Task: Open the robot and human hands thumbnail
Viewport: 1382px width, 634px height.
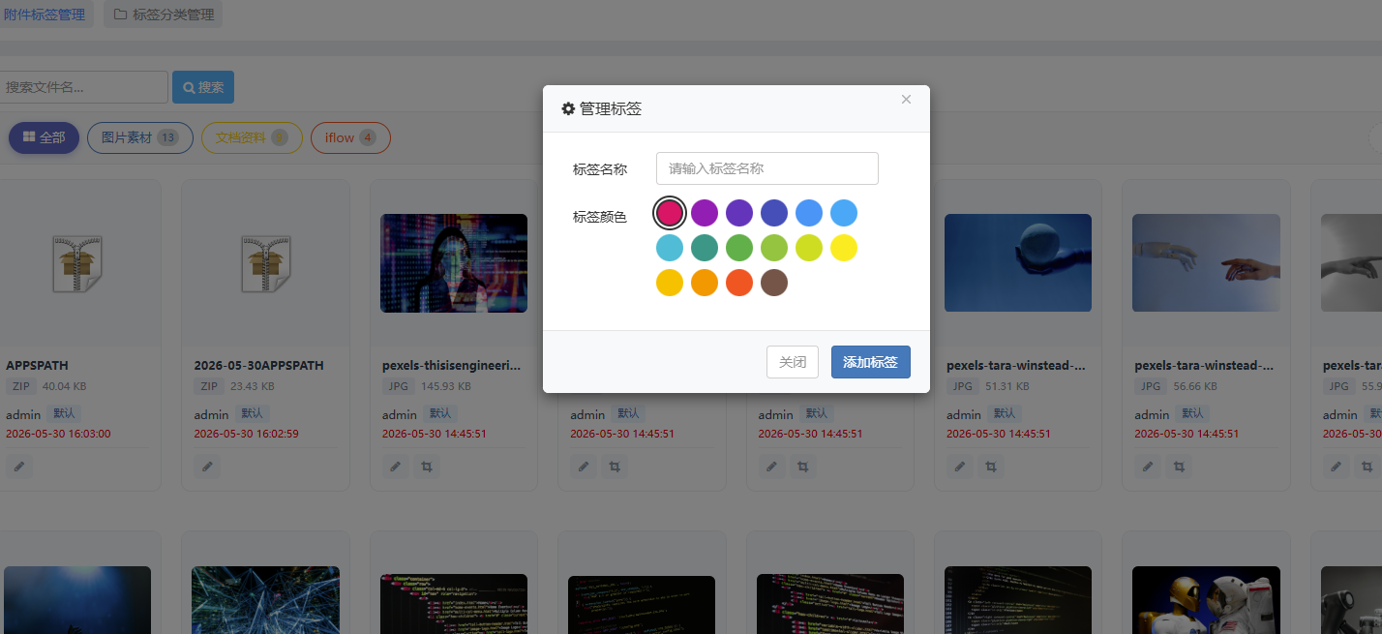Action: coord(1206,263)
